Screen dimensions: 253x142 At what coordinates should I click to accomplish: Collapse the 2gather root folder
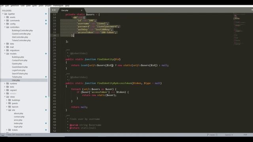tap(3, 14)
